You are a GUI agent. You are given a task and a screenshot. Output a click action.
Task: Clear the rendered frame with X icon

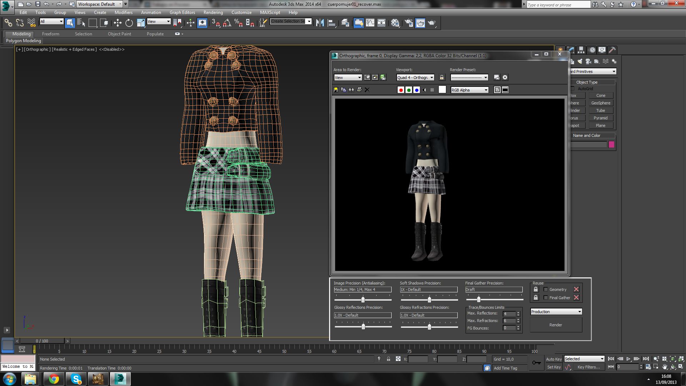367,90
